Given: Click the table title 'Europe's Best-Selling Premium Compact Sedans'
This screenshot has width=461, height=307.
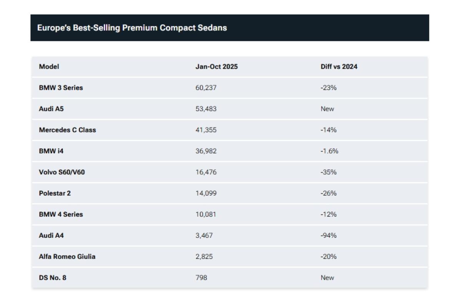Looking at the screenshot, I should [132, 28].
